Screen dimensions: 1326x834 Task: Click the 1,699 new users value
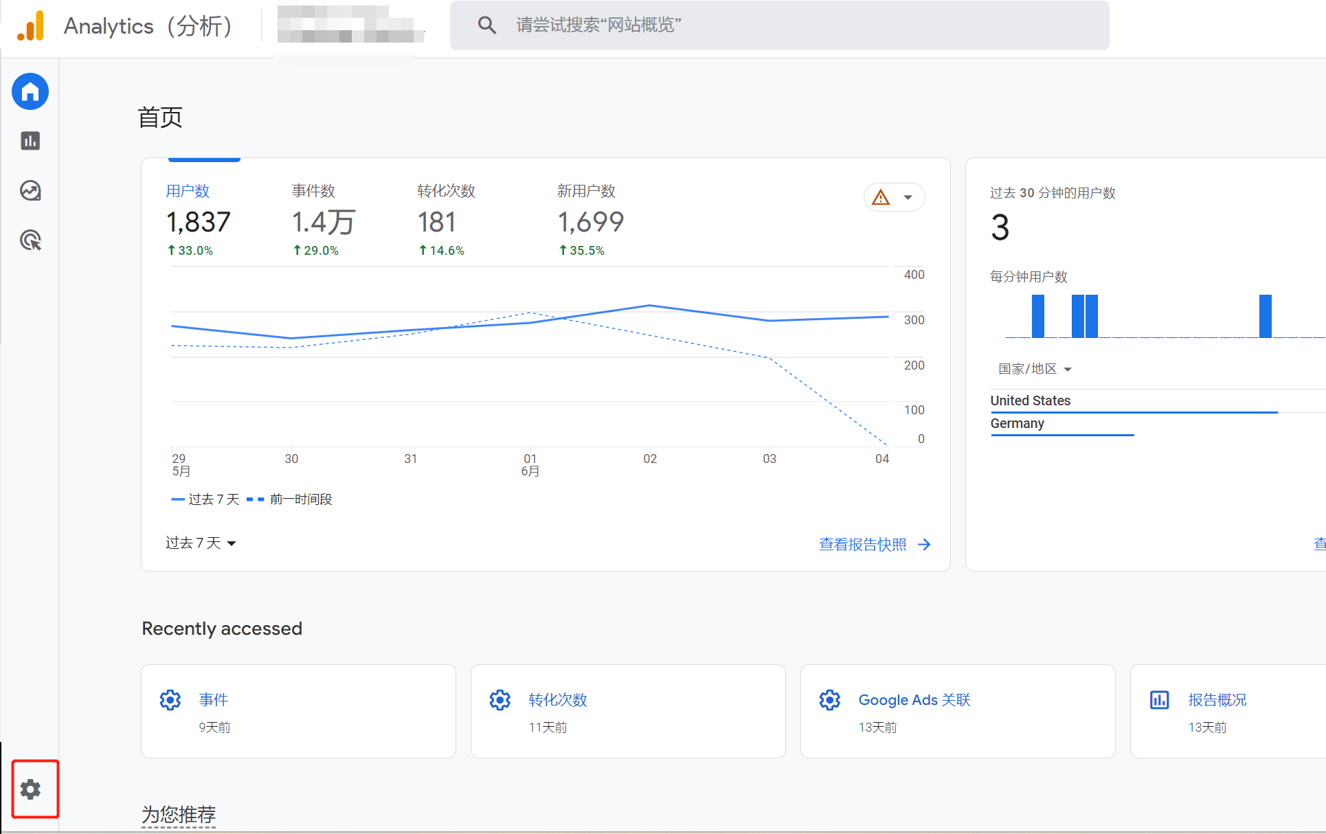(x=590, y=222)
